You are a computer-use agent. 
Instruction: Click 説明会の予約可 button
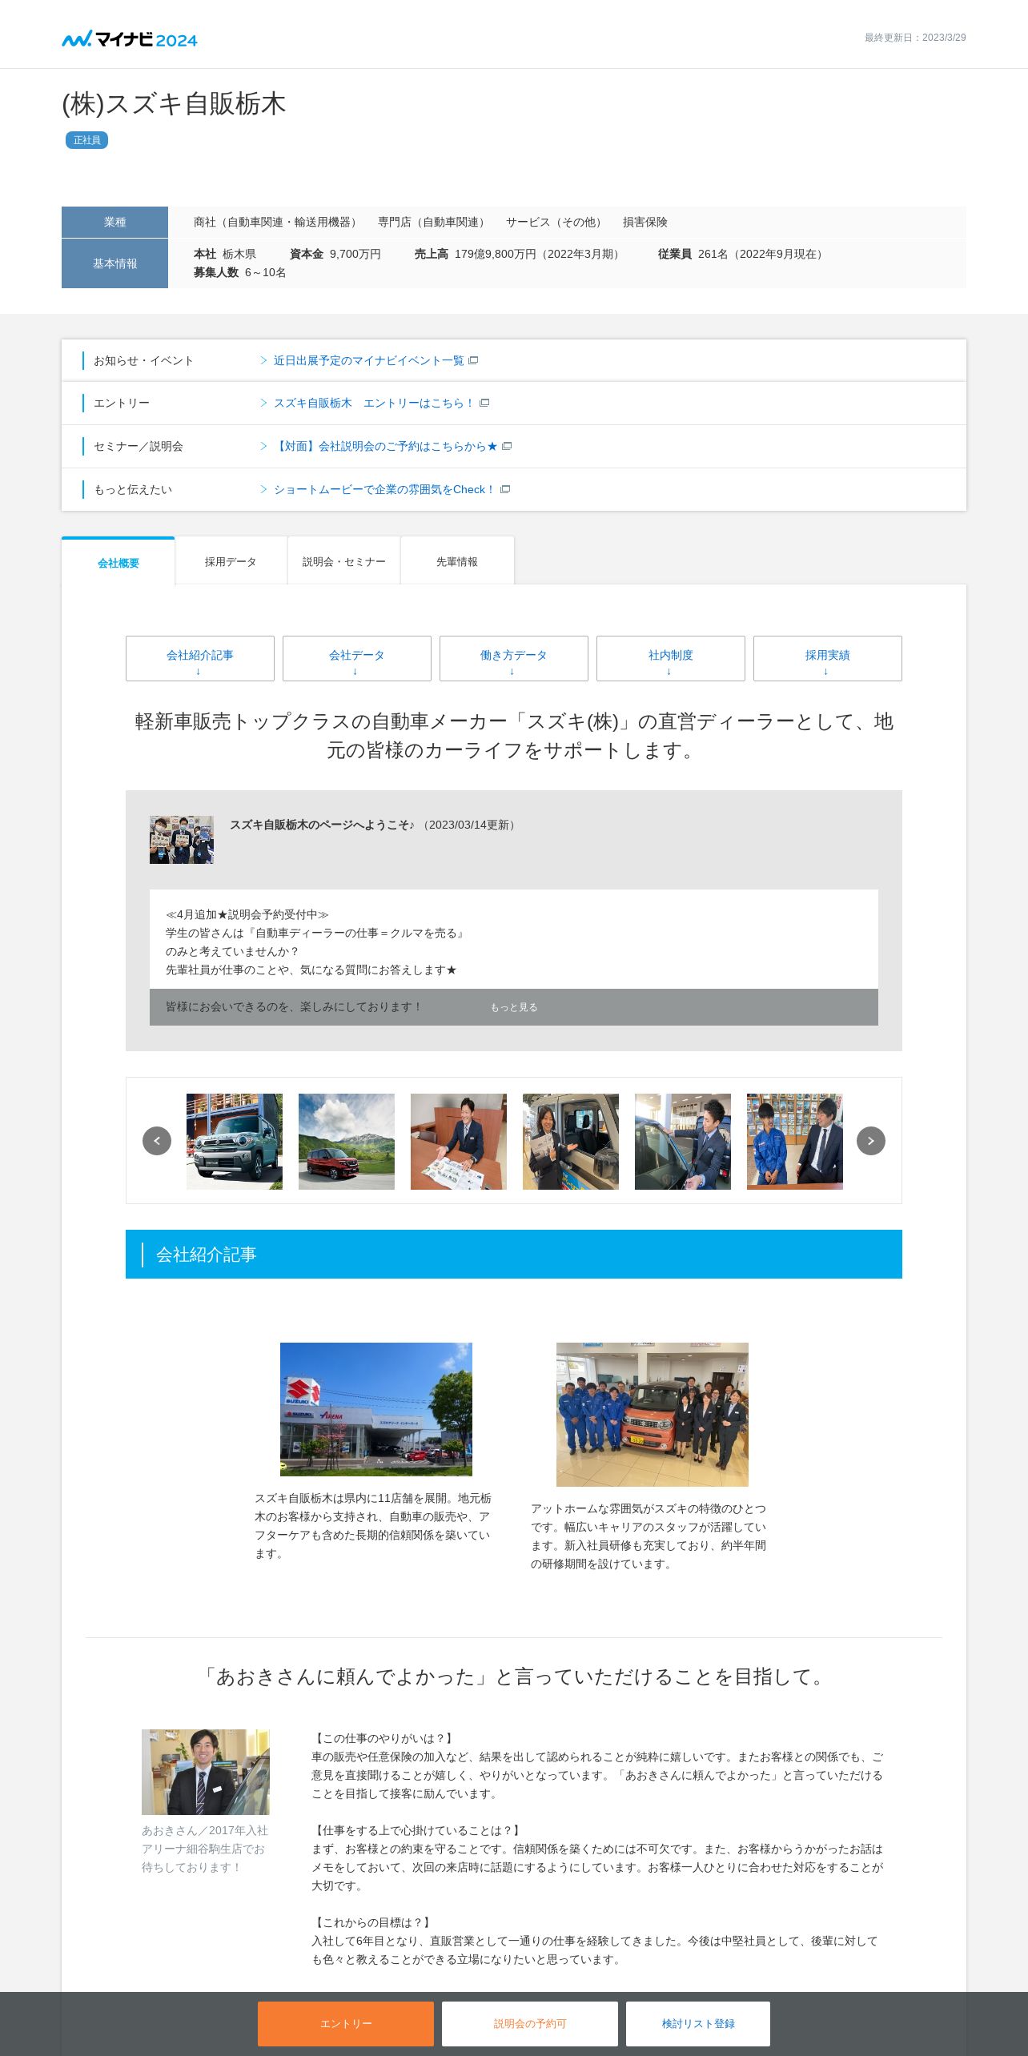tap(530, 2024)
